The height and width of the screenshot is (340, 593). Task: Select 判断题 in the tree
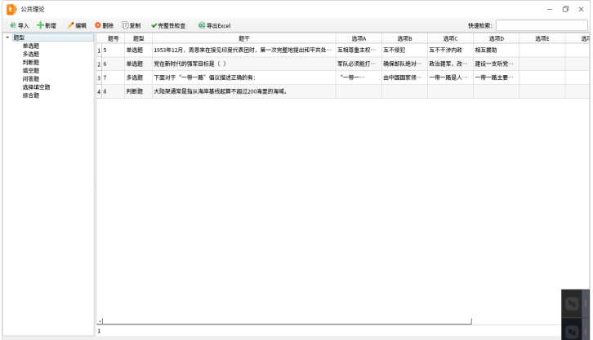31,63
